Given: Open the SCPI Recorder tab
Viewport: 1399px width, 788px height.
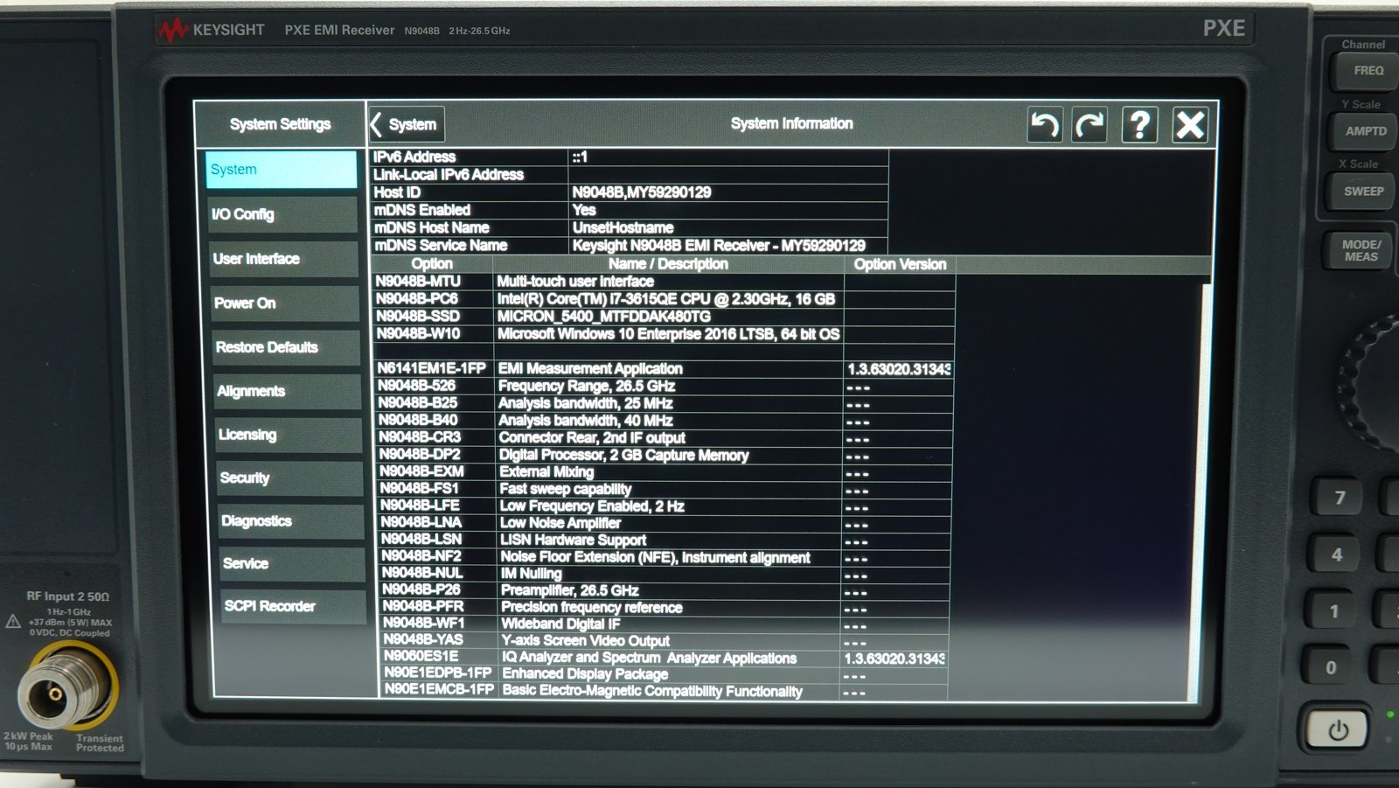Looking at the screenshot, I should [x=294, y=606].
